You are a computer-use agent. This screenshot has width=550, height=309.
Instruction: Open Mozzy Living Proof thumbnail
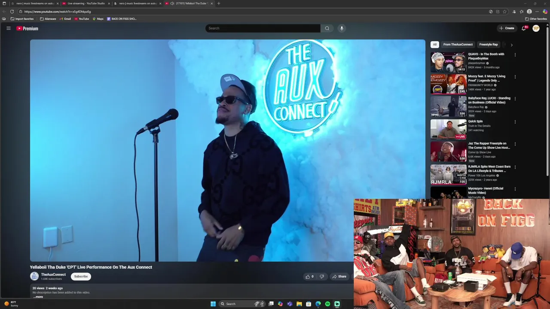point(448,84)
